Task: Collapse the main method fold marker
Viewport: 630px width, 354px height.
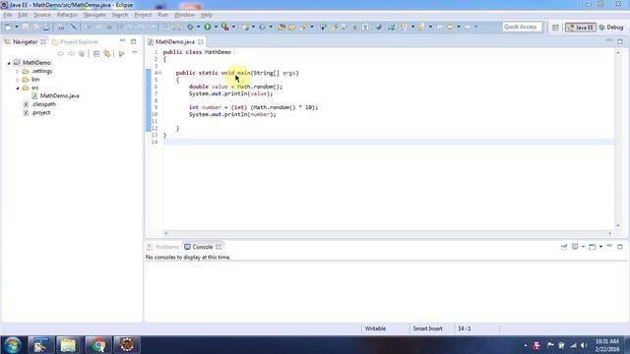Action: coord(158,73)
